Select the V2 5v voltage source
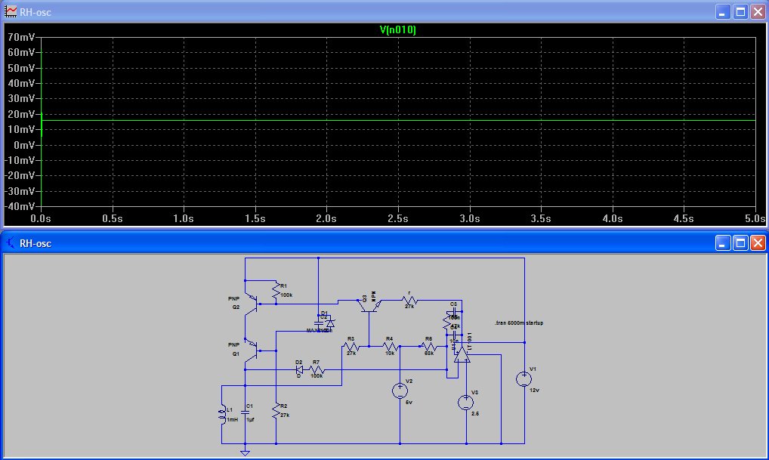This screenshot has width=769, height=460. point(400,391)
